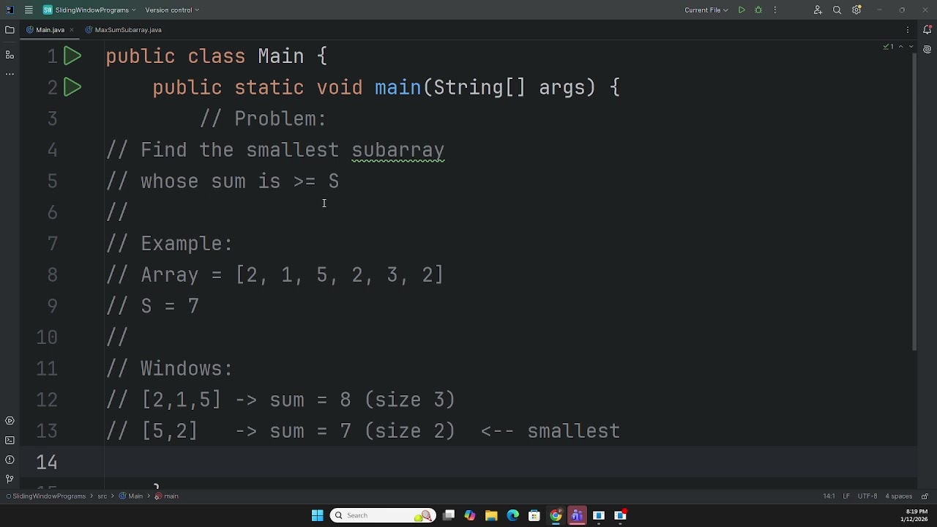The height and width of the screenshot is (527, 937).
Task: Open Windows Start menu
Action: [317, 515]
